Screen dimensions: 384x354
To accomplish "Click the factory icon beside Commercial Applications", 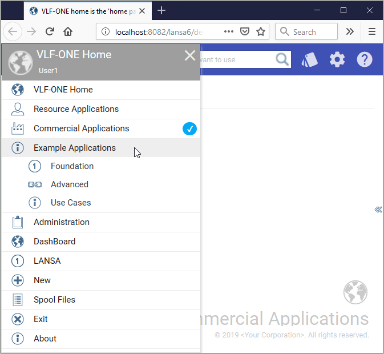I will point(18,128).
